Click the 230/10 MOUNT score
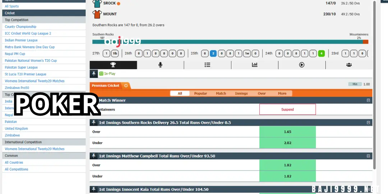This screenshot has height=194, width=388. point(329,14)
